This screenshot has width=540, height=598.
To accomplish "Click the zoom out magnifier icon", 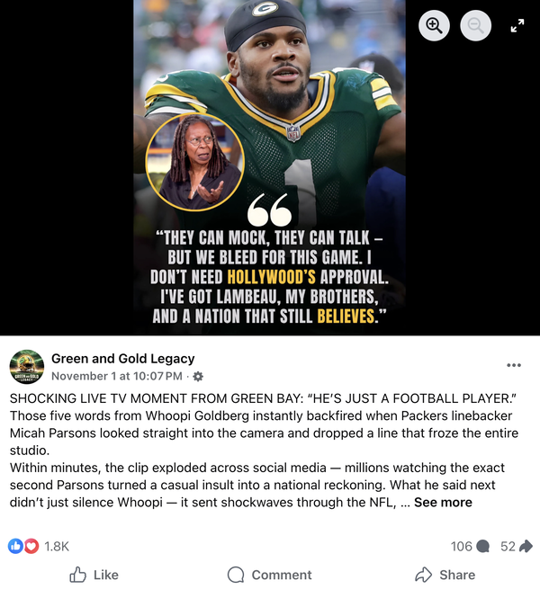I will [475, 25].
